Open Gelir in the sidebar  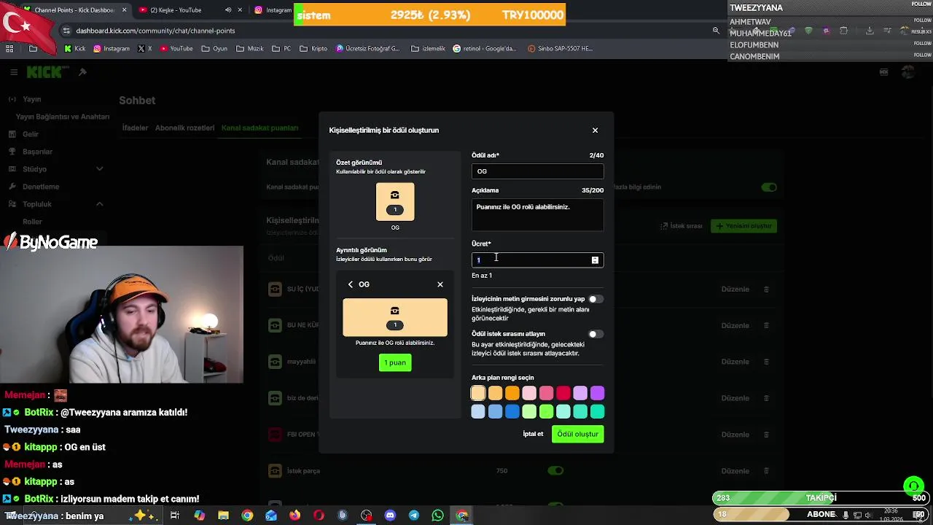pyautogui.click(x=30, y=134)
